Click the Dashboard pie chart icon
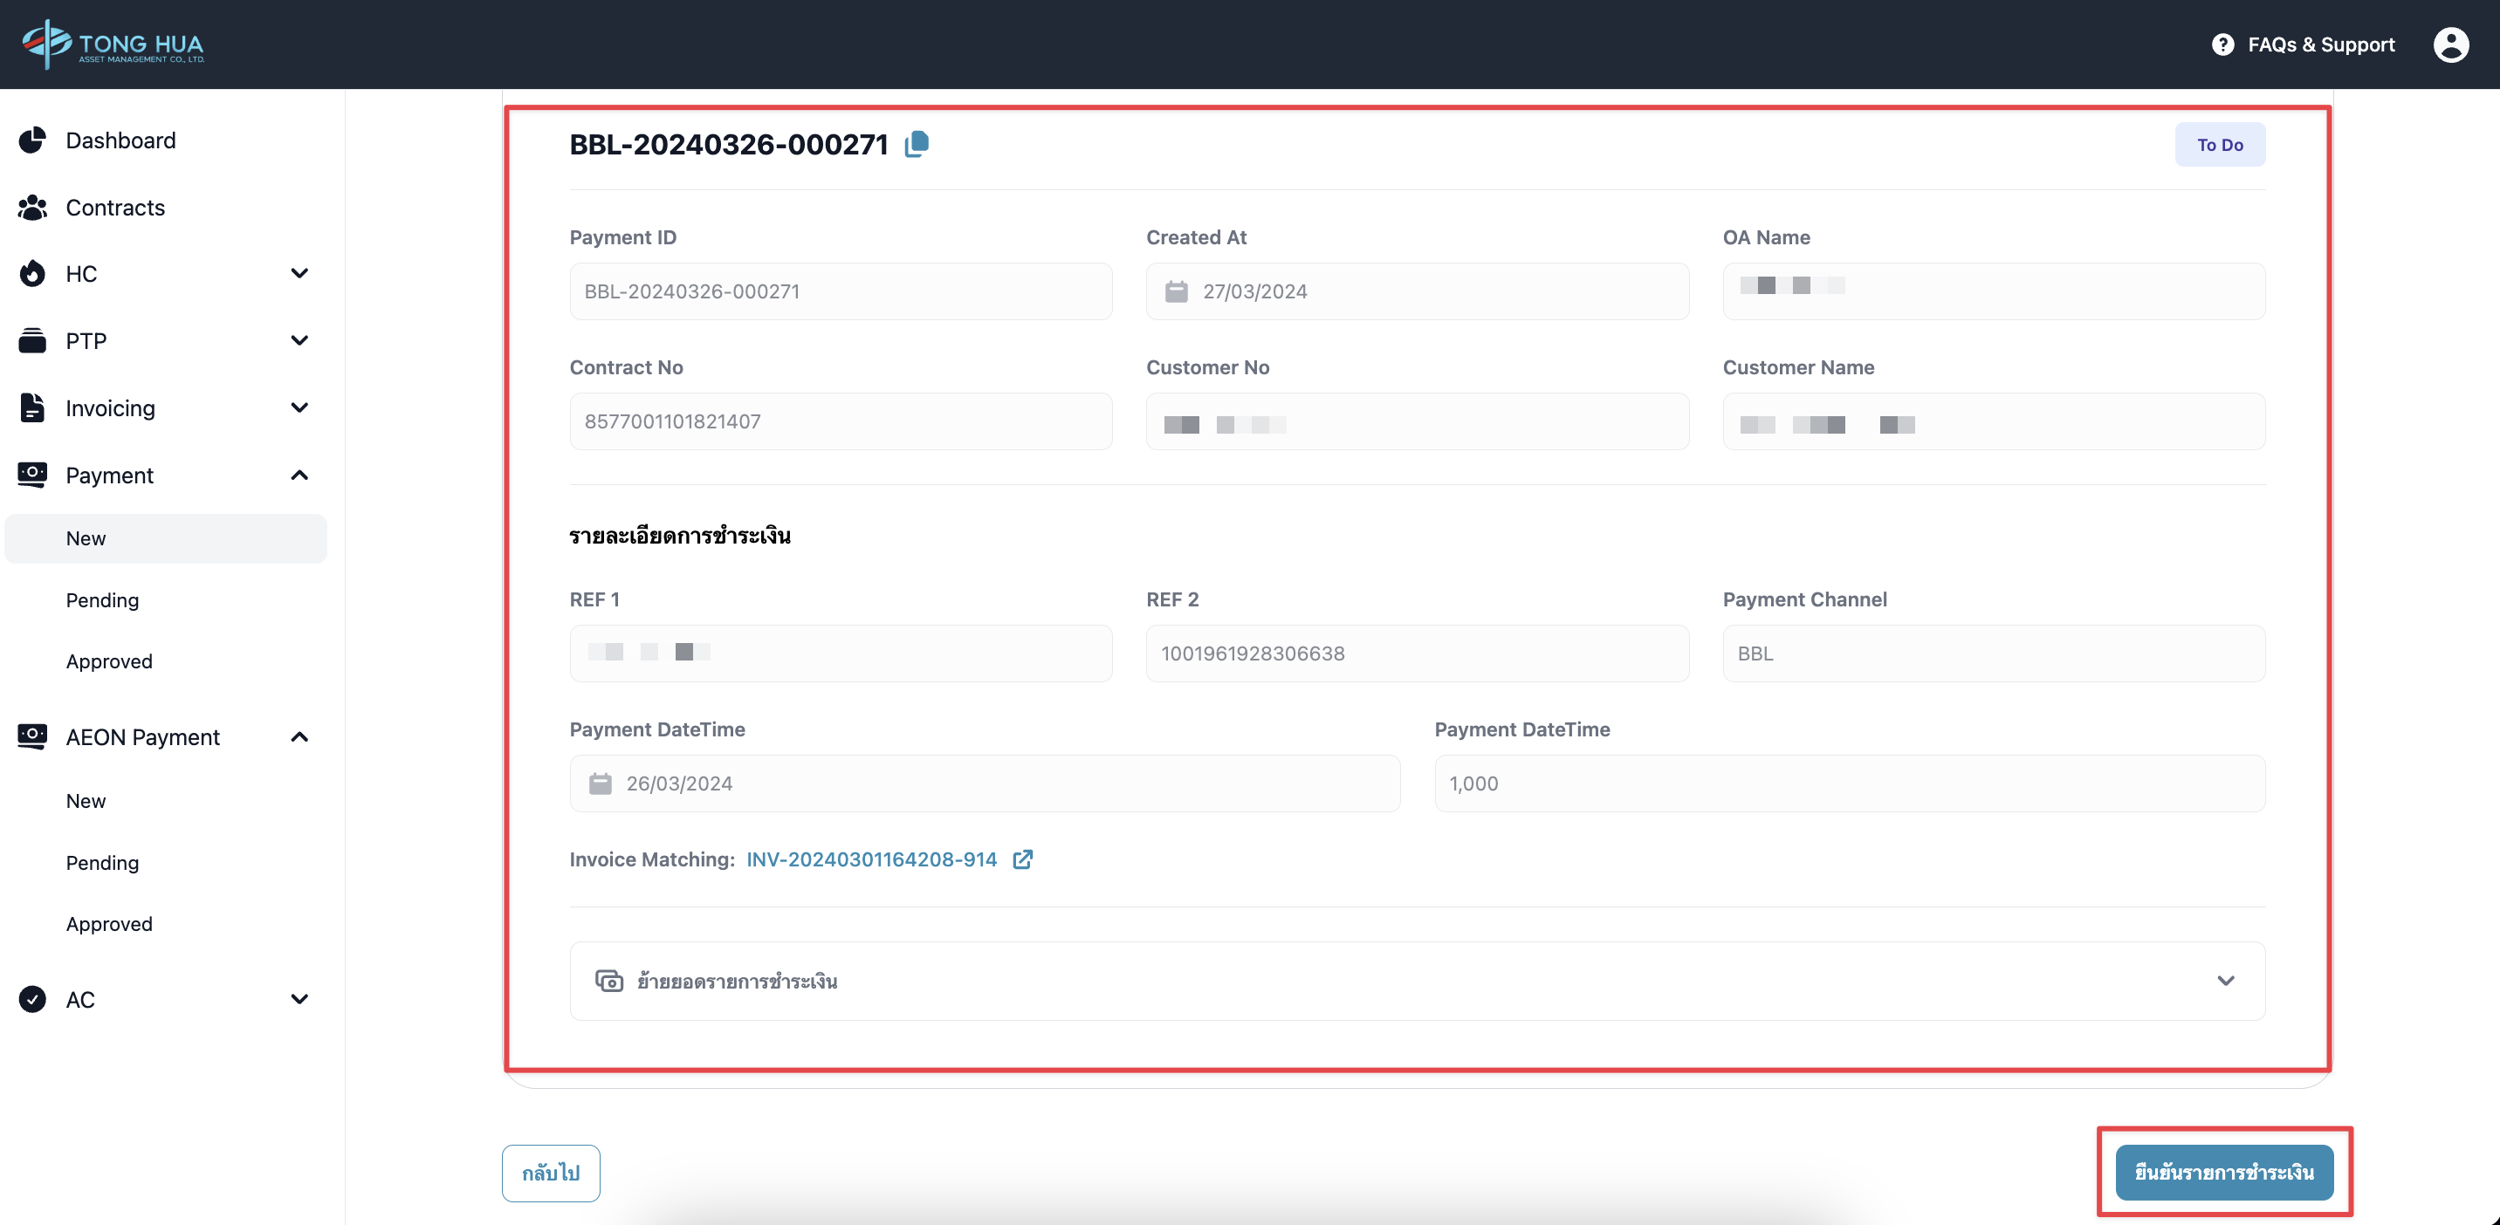The image size is (2500, 1225). pyautogui.click(x=32, y=140)
